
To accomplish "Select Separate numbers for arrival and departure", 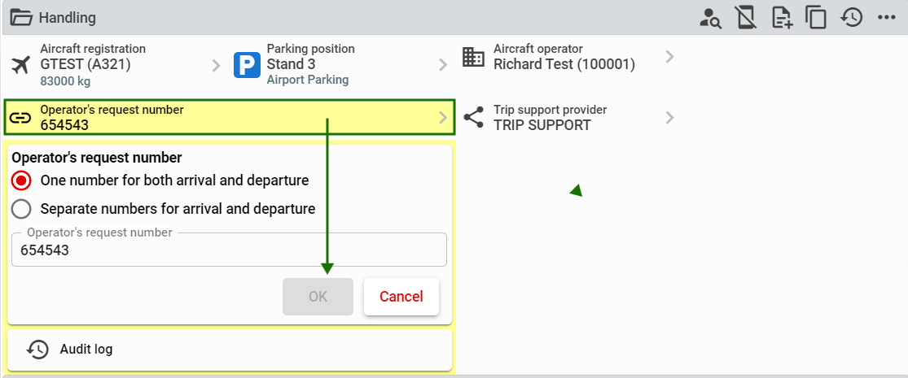I will coord(21,209).
